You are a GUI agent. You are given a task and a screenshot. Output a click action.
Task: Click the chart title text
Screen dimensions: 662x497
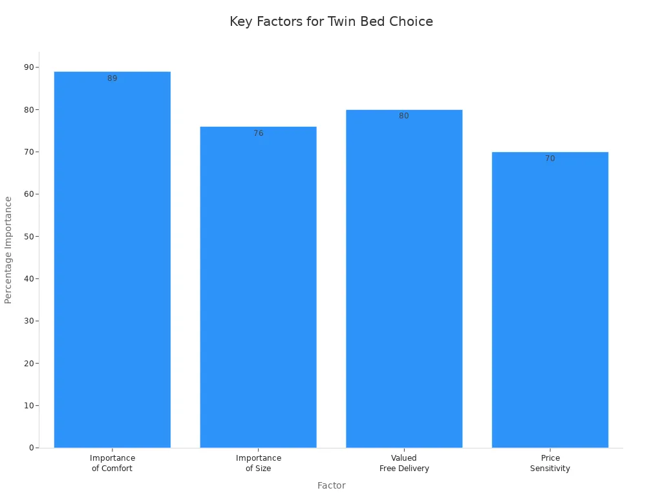pyautogui.click(x=331, y=21)
